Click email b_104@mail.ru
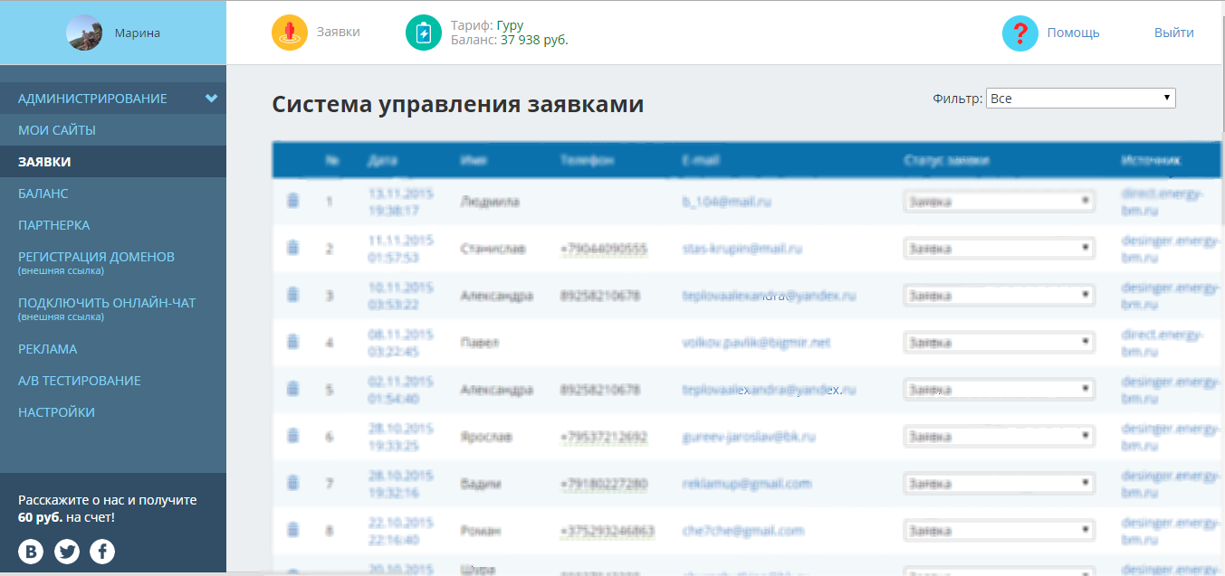This screenshot has width=1225, height=576. pos(727,202)
